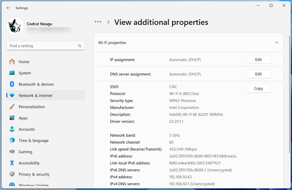Go back using the arrow icon
This screenshot has height=190, width=292.
[x=8, y=8]
